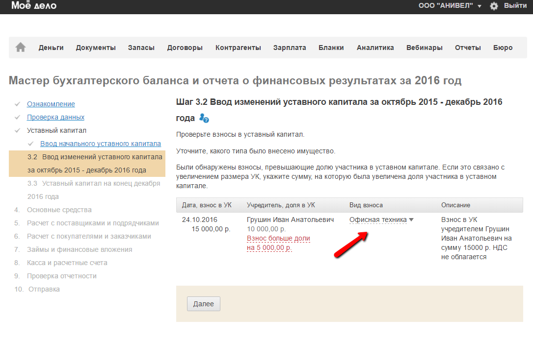Select step 6 Расчет с покупателями и заказчиками

89,236
